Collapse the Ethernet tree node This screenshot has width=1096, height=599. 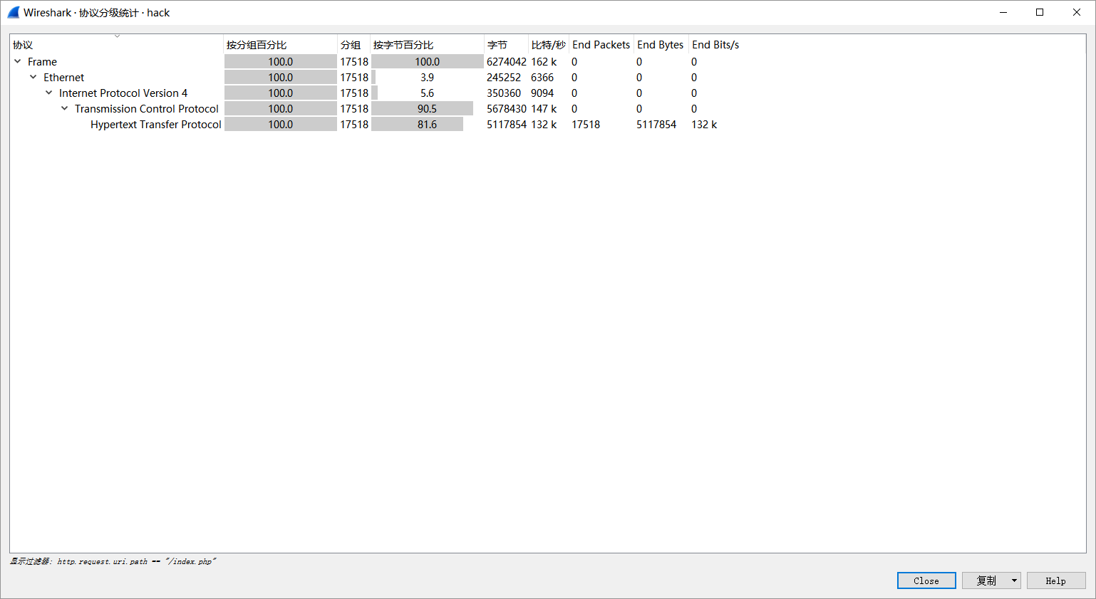click(33, 78)
